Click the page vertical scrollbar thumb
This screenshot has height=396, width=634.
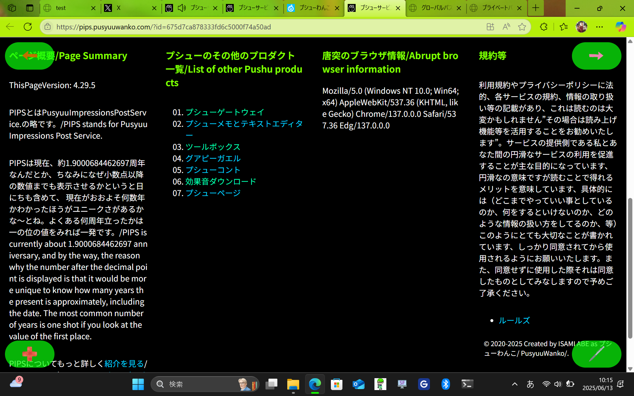click(630, 268)
